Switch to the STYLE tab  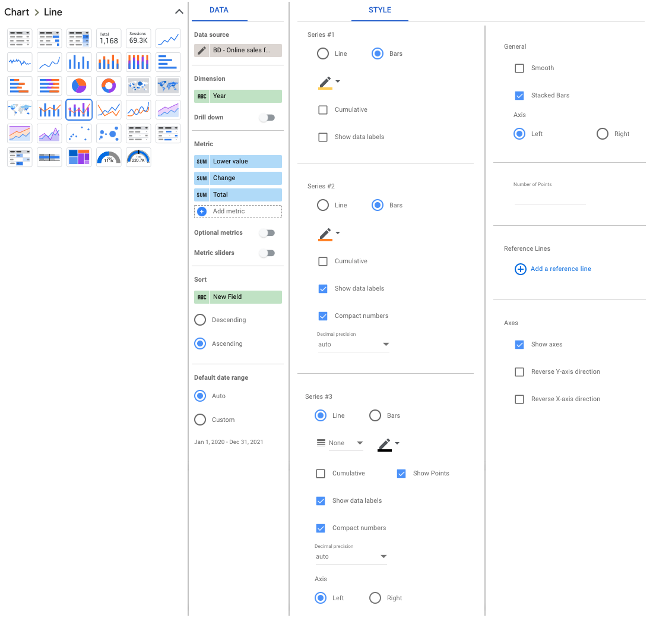pyautogui.click(x=380, y=10)
